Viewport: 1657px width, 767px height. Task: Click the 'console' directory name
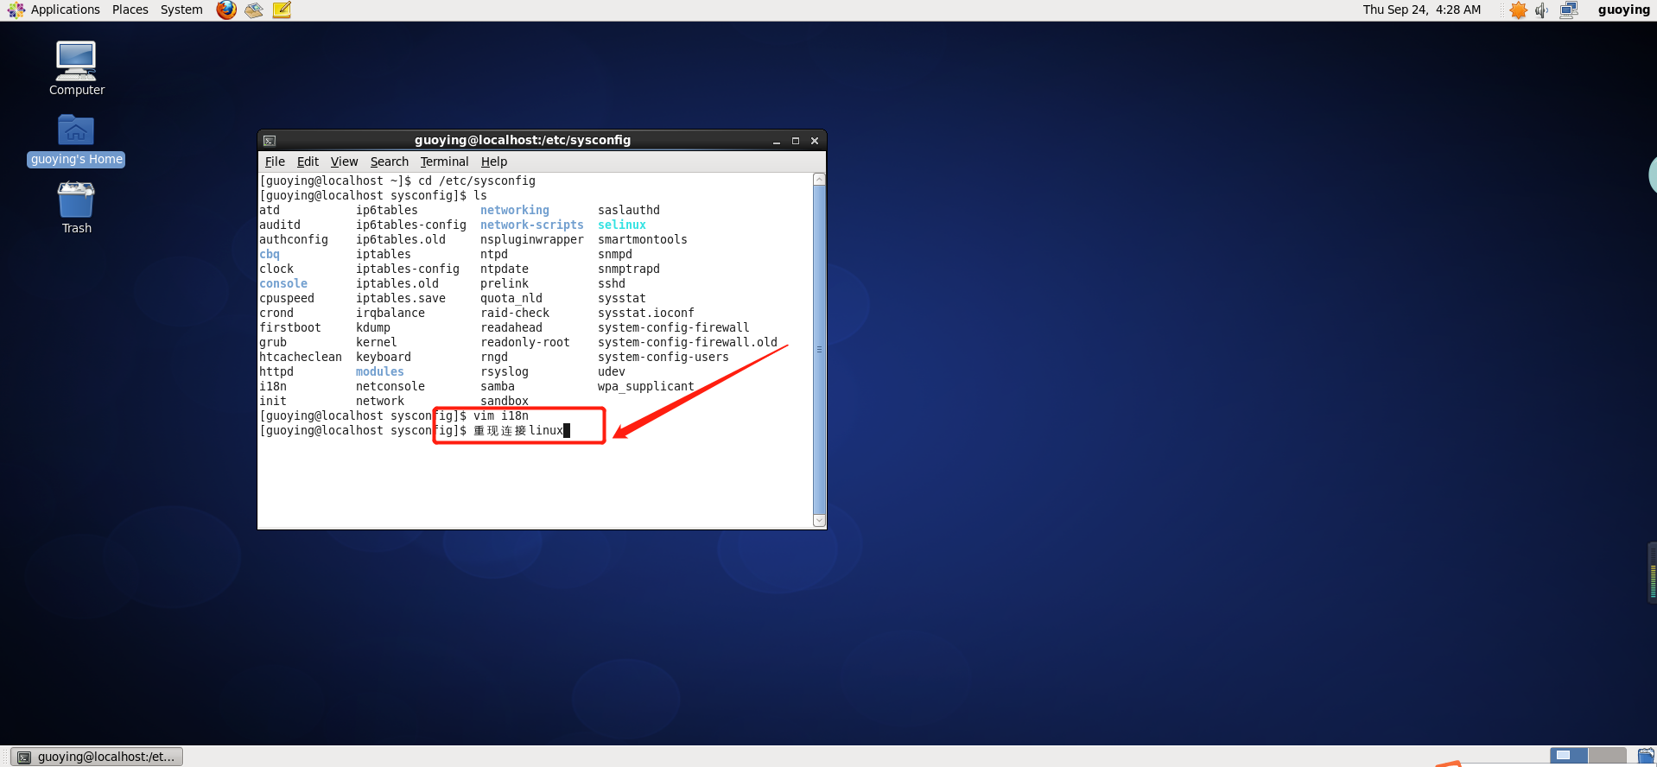pyautogui.click(x=283, y=283)
